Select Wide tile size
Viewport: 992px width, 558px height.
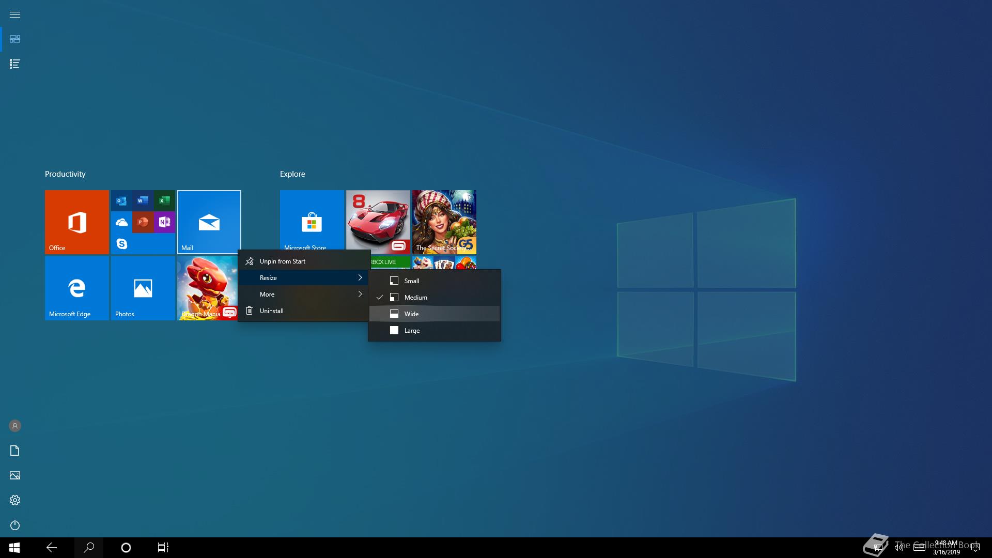[435, 314]
